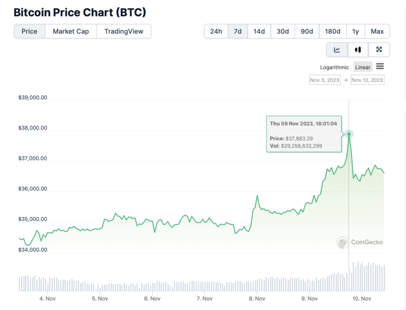
Task: Click the arrow between the date fields
Action: click(x=346, y=80)
